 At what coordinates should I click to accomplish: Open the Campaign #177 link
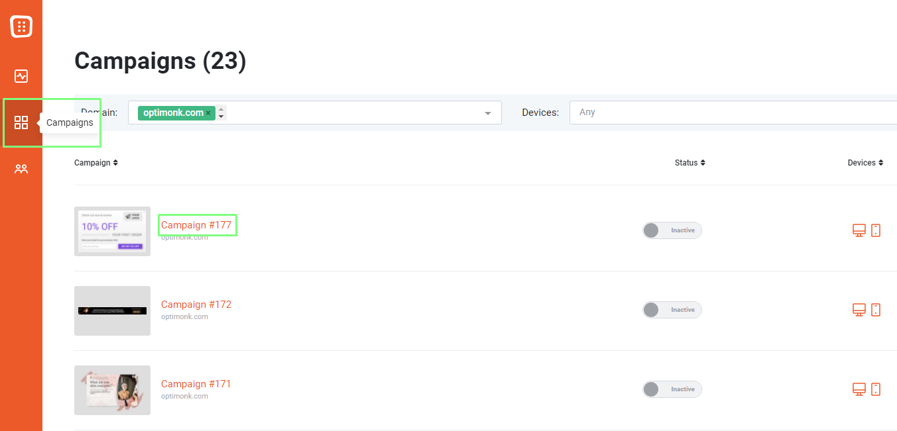[196, 225]
